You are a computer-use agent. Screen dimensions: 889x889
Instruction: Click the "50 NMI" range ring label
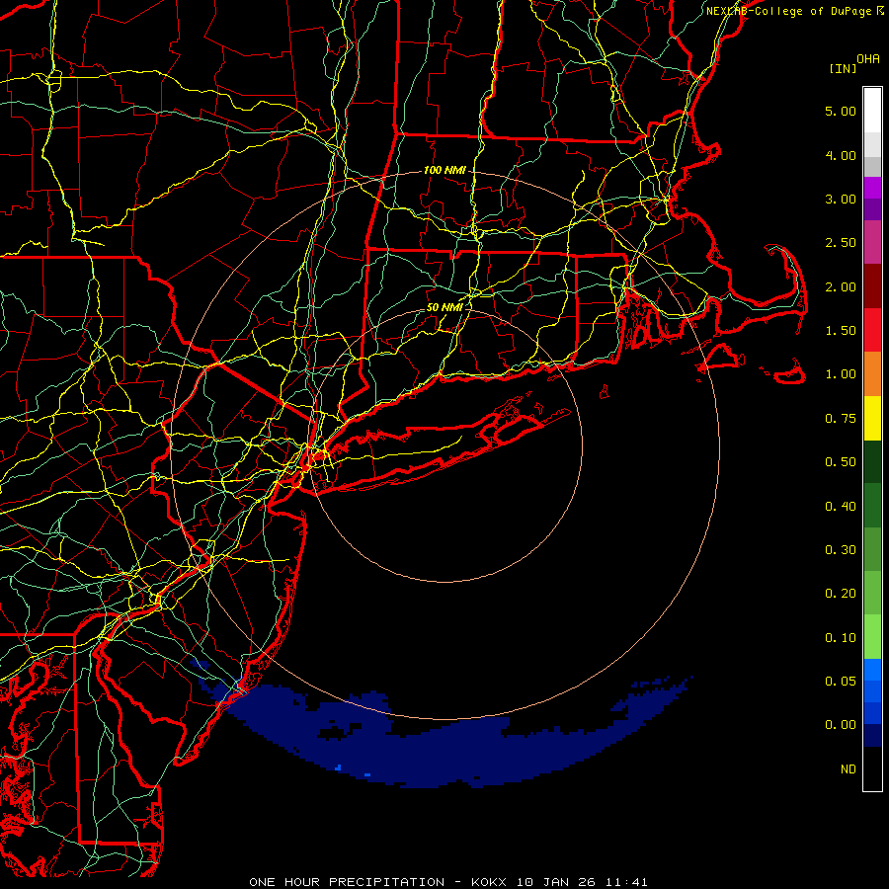click(444, 307)
